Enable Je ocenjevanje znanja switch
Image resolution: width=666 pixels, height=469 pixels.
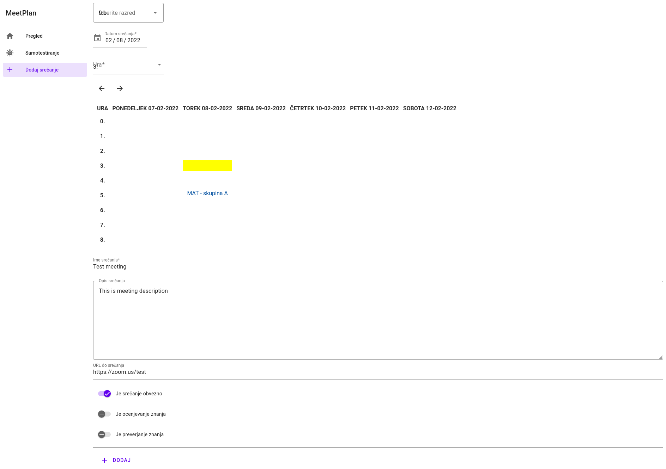104,414
